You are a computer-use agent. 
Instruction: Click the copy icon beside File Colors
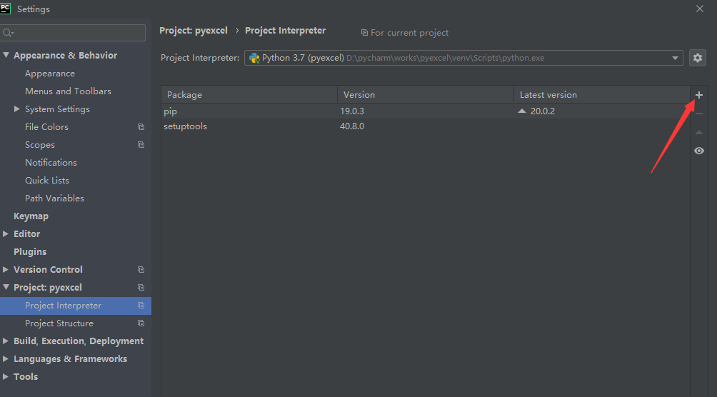coord(141,126)
